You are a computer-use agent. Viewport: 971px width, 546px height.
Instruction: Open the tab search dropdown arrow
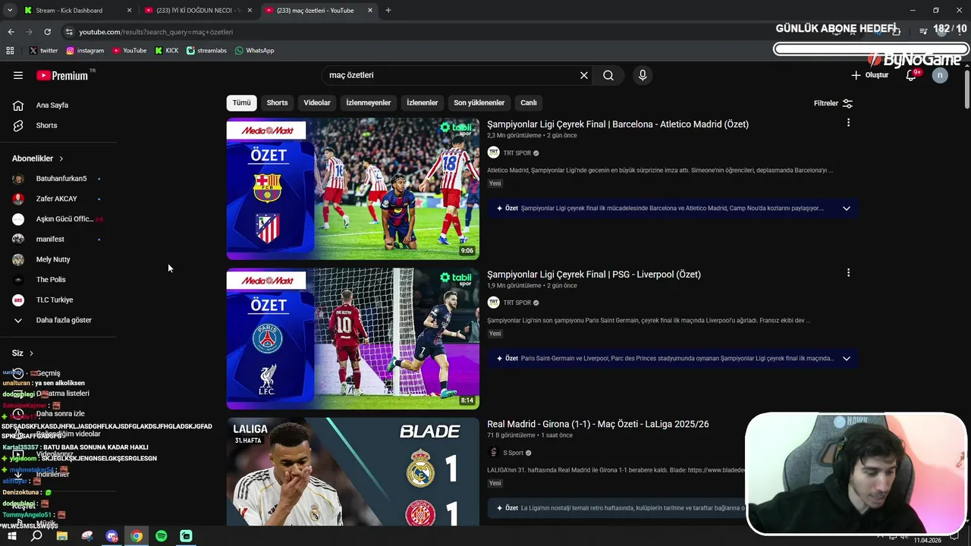(x=9, y=11)
